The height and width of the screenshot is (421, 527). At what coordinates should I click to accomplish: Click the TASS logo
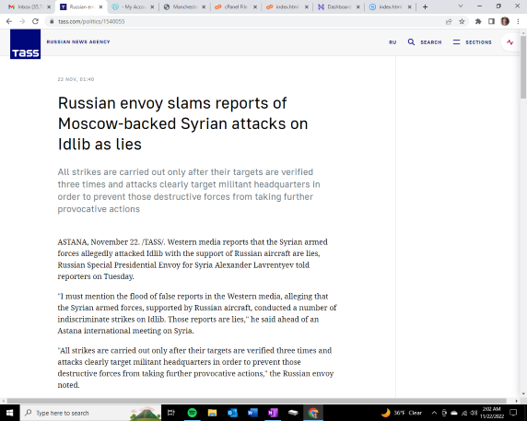coord(25,44)
